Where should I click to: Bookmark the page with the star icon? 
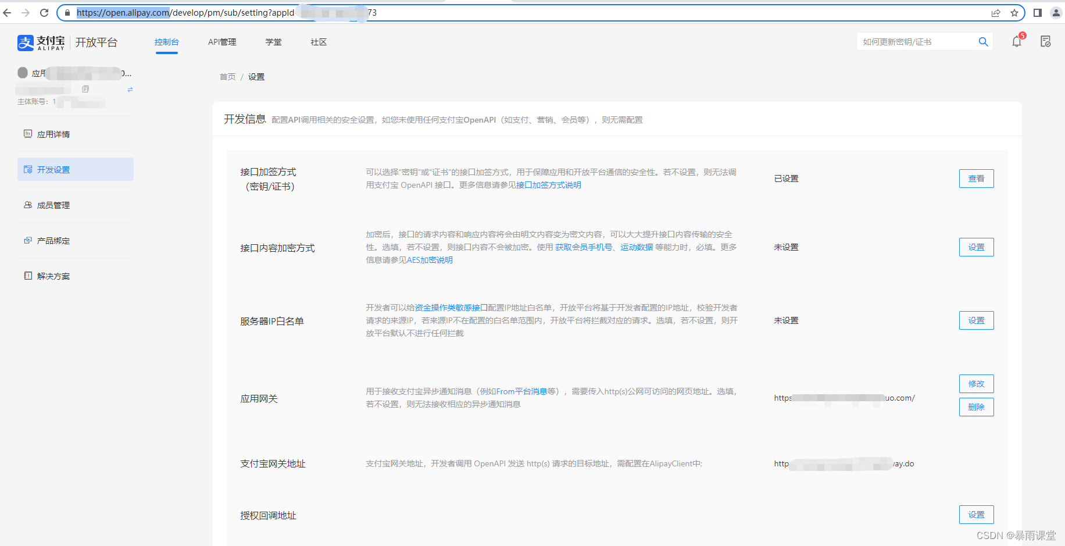[1014, 13]
